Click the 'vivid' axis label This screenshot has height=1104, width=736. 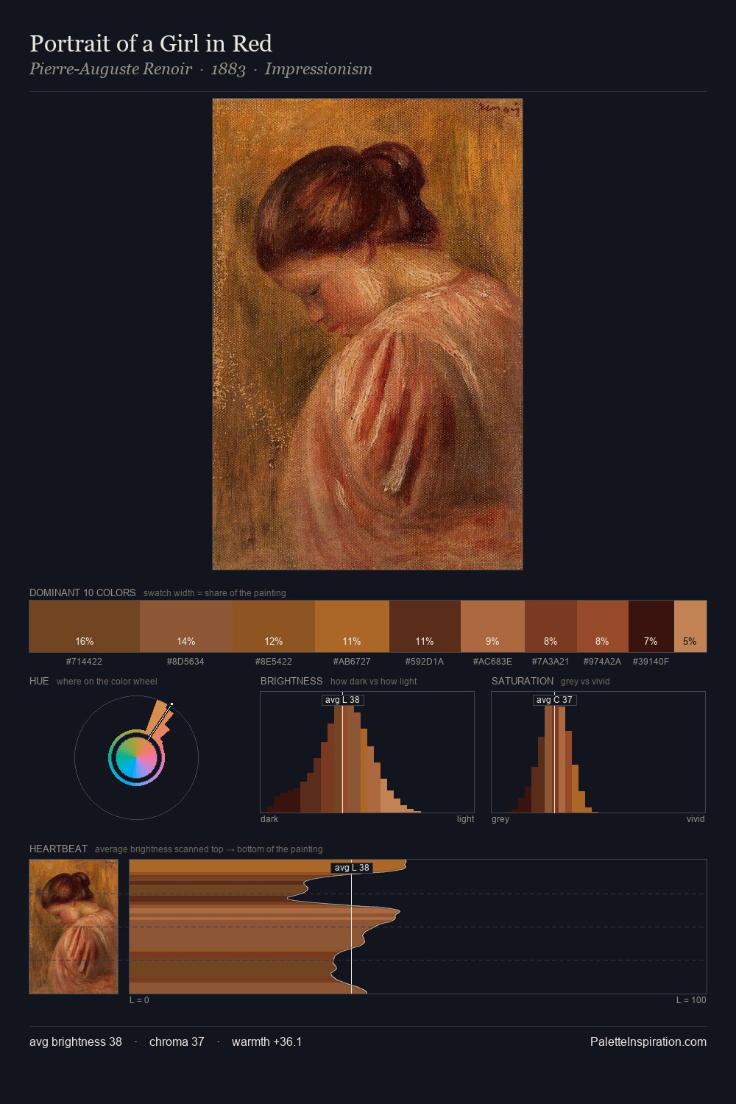point(696,819)
